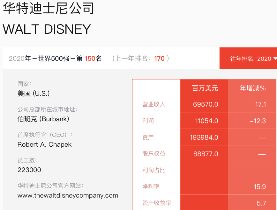Click the 股东权益 row label
Image resolution: width=277 pixels, height=210 pixels.
click(154, 154)
